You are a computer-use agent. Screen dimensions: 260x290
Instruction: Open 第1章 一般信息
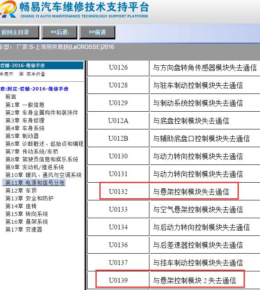point(25,105)
